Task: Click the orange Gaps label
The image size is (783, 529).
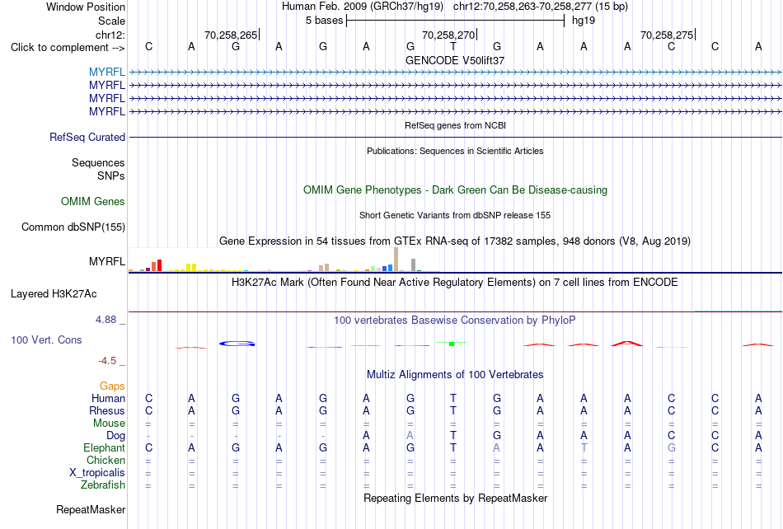Action: 112,386
